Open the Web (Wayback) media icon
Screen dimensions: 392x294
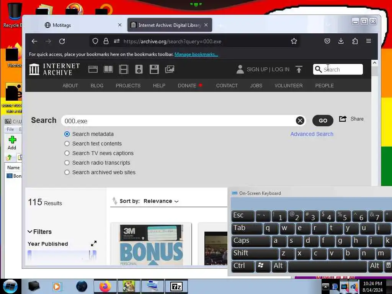point(93,69)
